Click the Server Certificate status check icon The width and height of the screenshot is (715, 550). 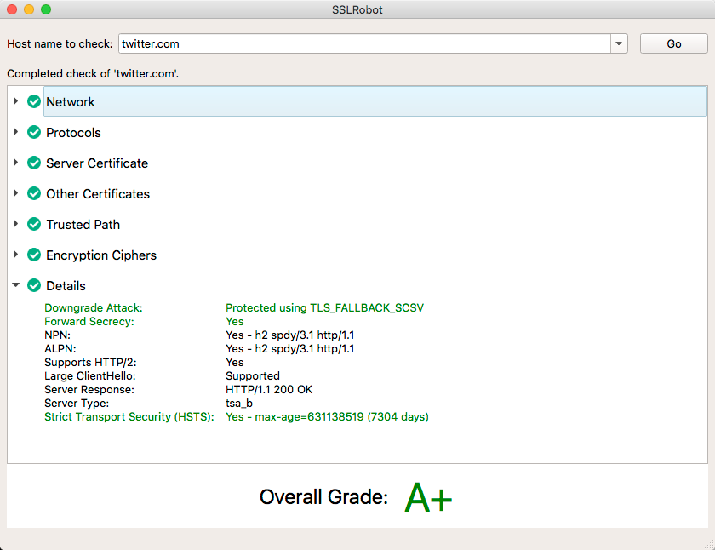click(34, 163)
